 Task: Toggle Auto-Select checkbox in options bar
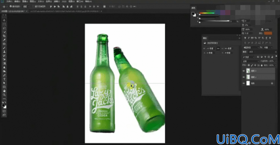click(x=11, y=6)
